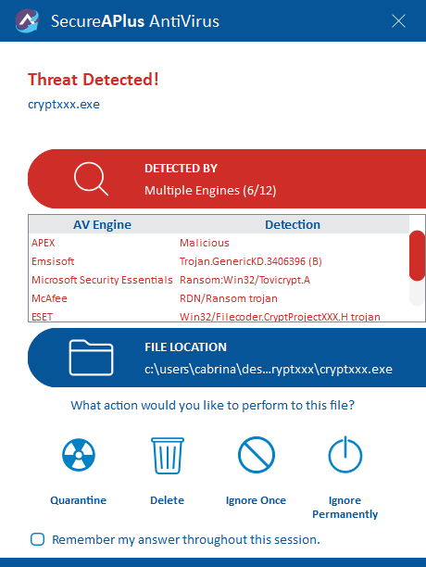Click the SecureAPlus logo icon
The height and width of the screenshot is (567, 426).
coord(27,21)
